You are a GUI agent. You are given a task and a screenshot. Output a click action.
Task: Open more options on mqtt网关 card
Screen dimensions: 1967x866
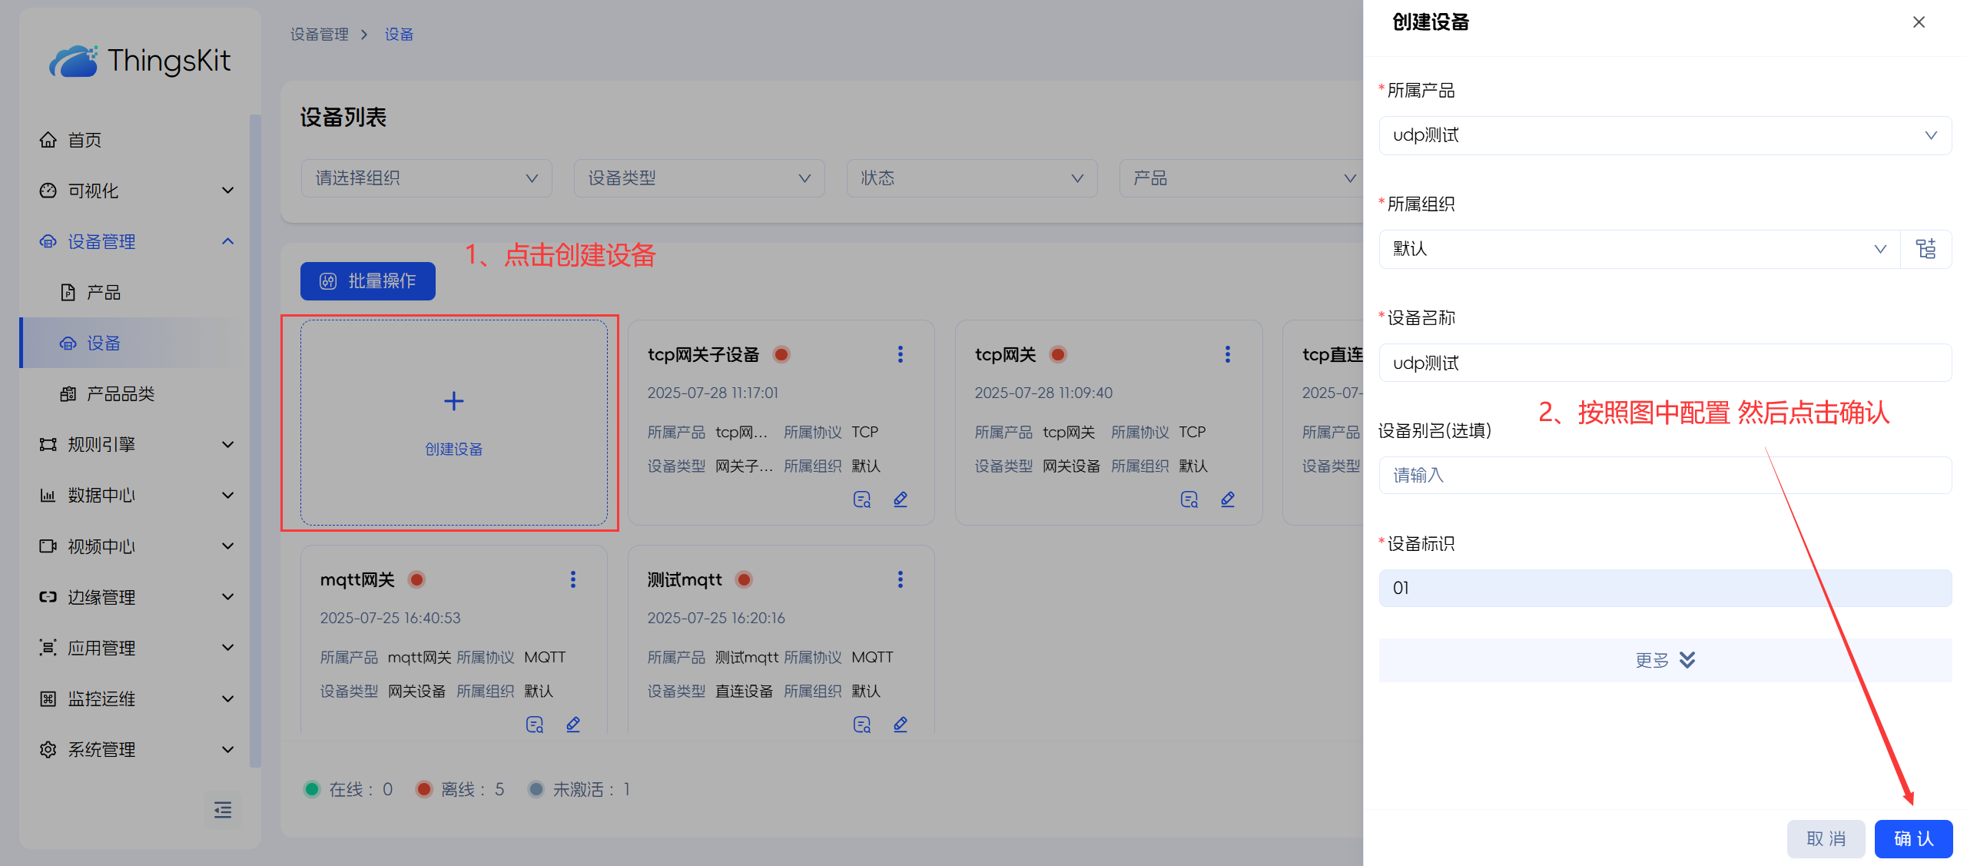(573, 579)
